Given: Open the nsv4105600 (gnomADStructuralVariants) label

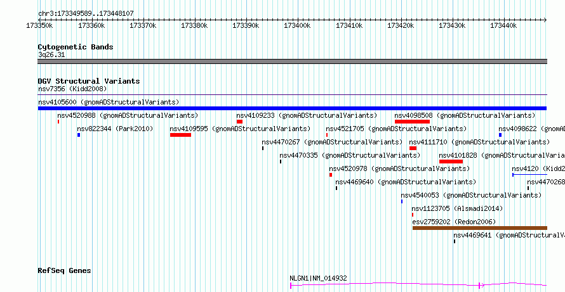Looking at the screenshot, I should (109, 102).
